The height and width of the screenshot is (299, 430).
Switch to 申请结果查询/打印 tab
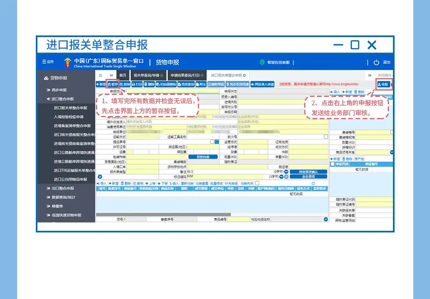pos(185,75)
